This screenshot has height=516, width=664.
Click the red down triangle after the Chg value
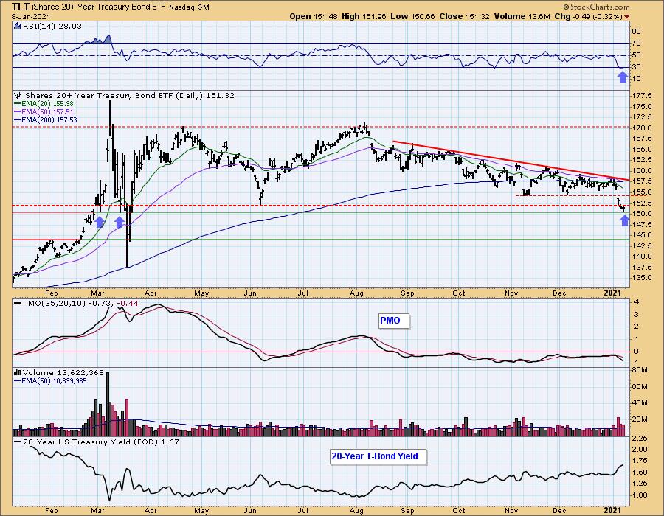[x=626, y=17]
